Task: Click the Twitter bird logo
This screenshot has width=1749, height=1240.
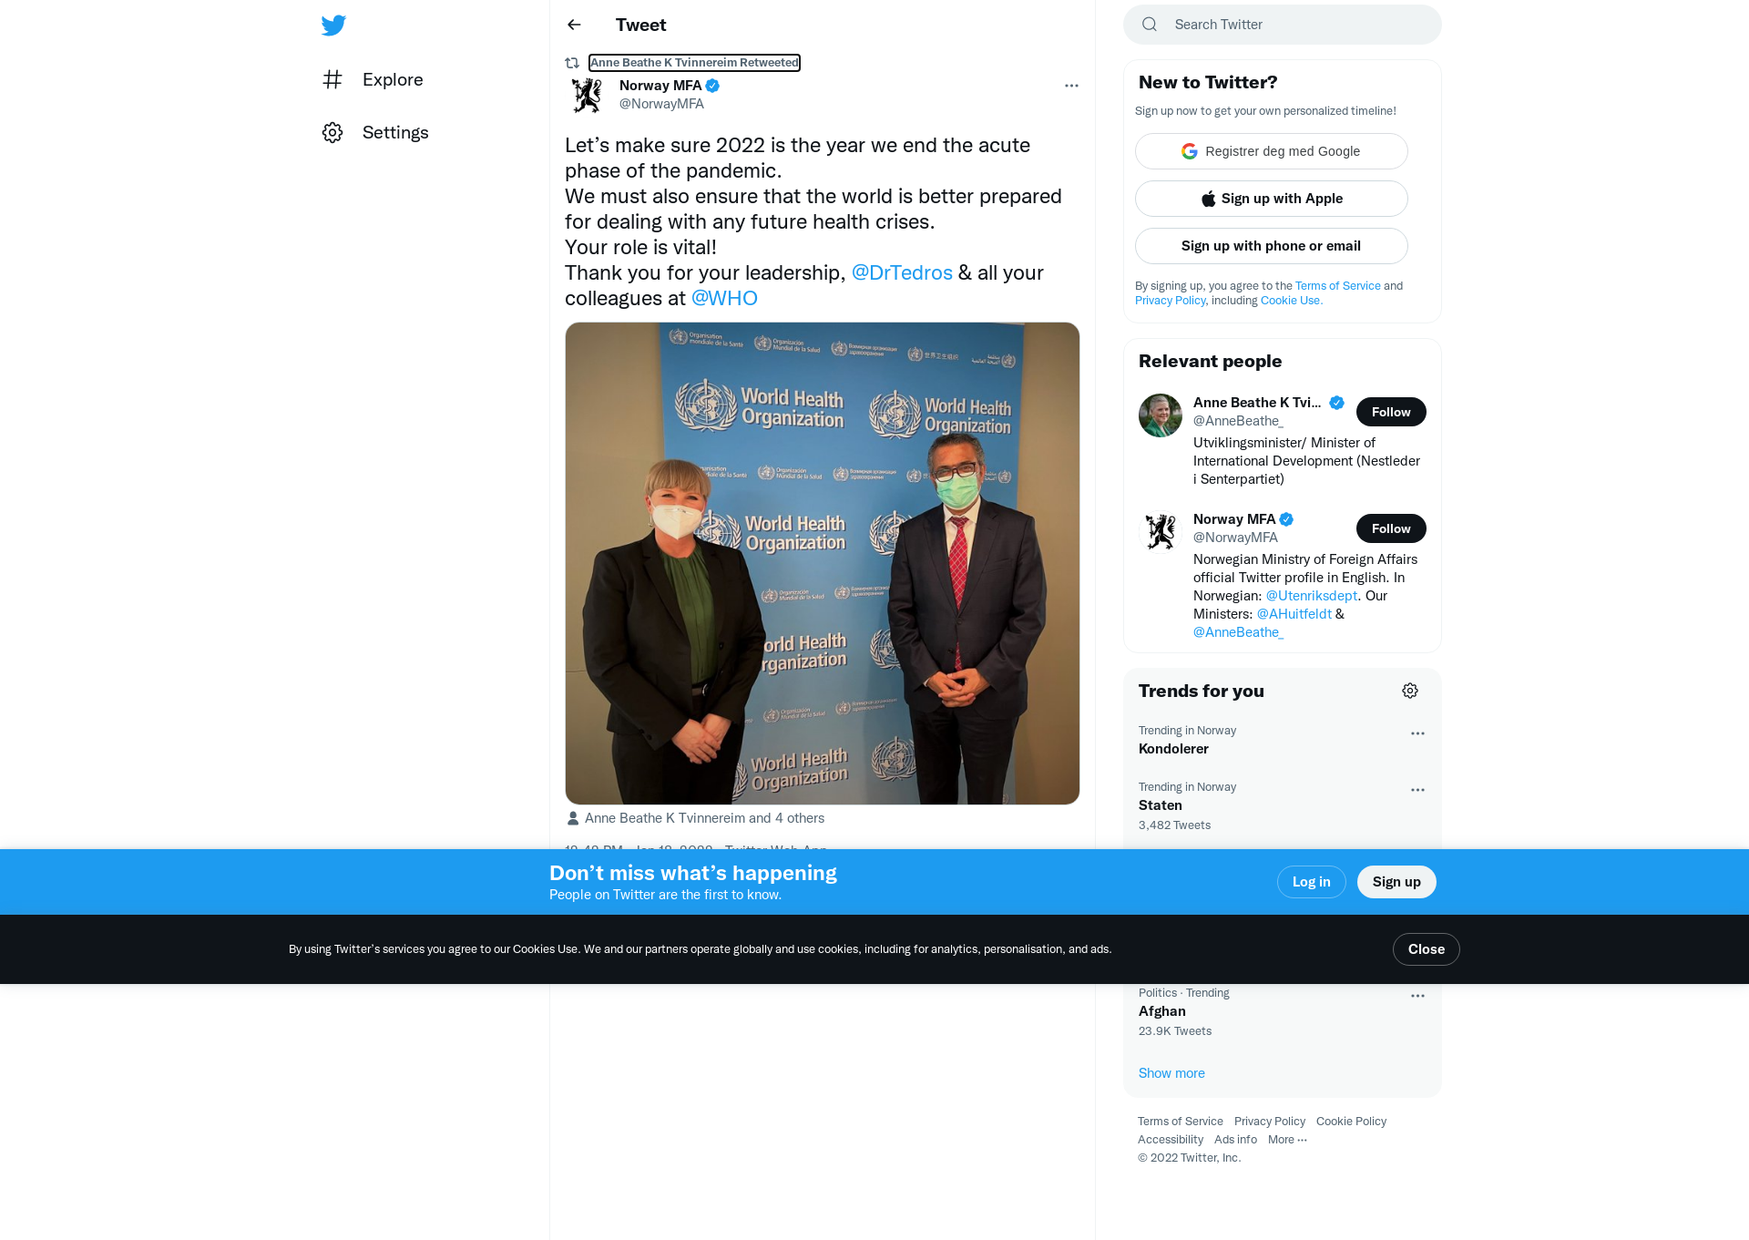Action: [x=333, y=26]
